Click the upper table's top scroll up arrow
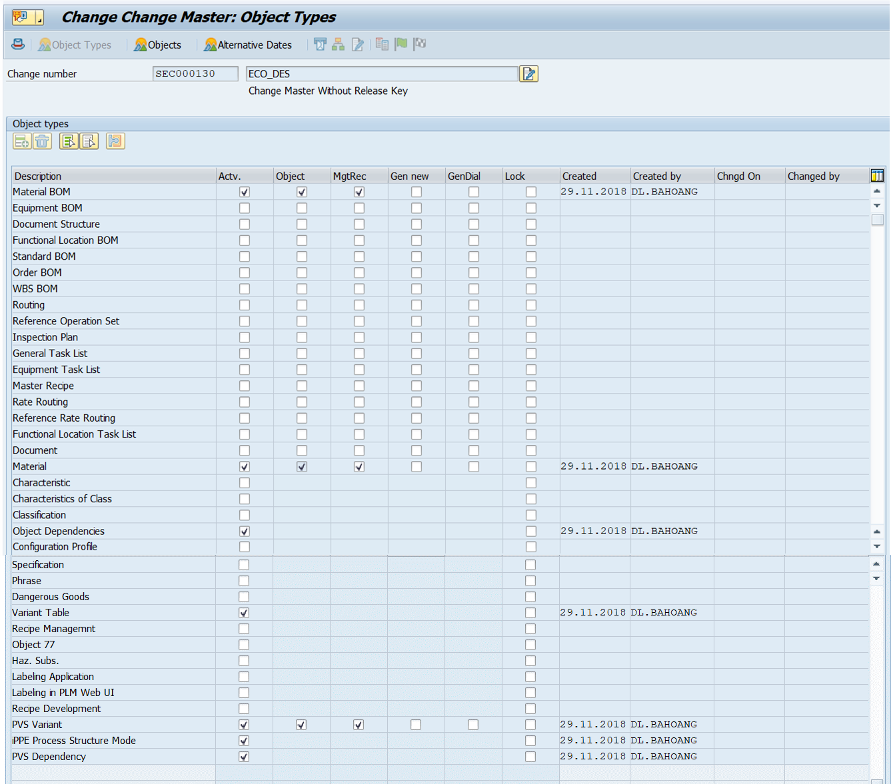 [x=877, y=191]
